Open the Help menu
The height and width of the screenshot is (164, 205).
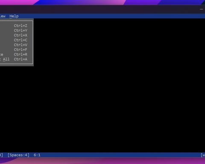click(x=14, y=16)
